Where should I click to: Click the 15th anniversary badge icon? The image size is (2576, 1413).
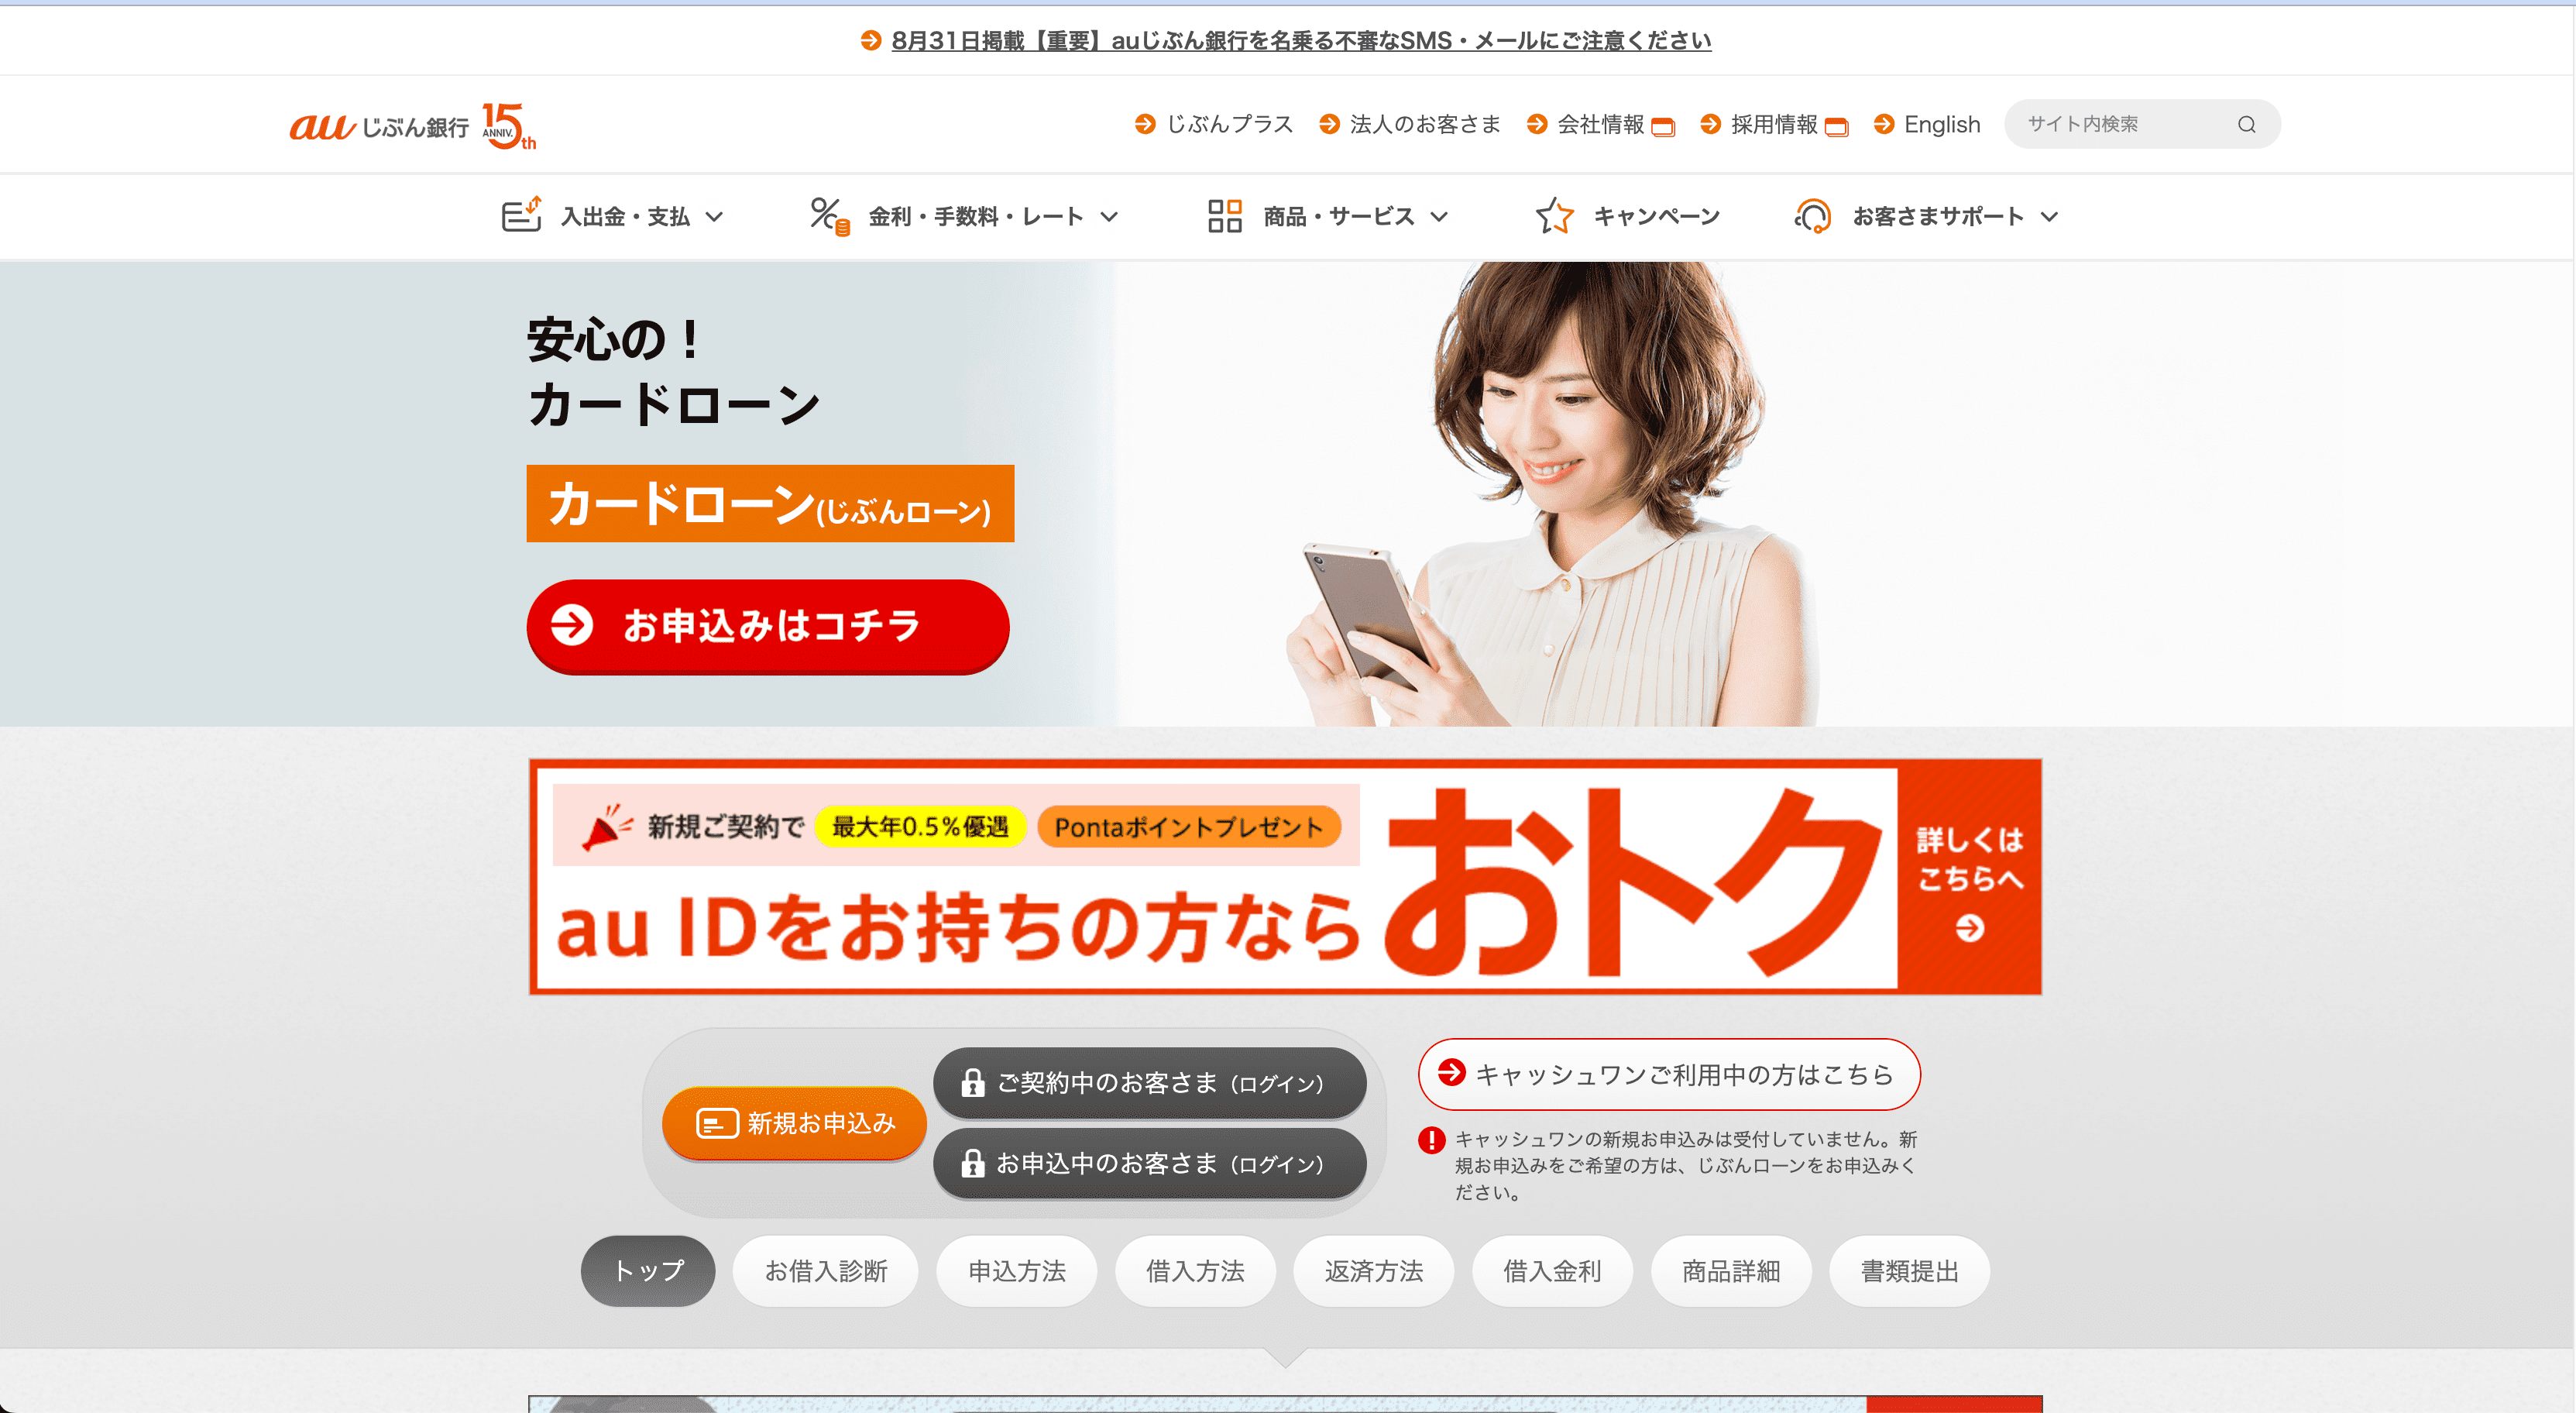[x=509, y=126]
